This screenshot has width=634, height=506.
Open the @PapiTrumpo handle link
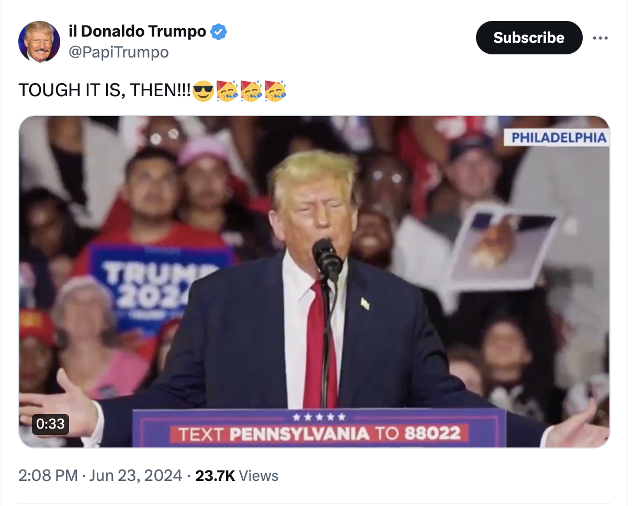tap(119, 52)
